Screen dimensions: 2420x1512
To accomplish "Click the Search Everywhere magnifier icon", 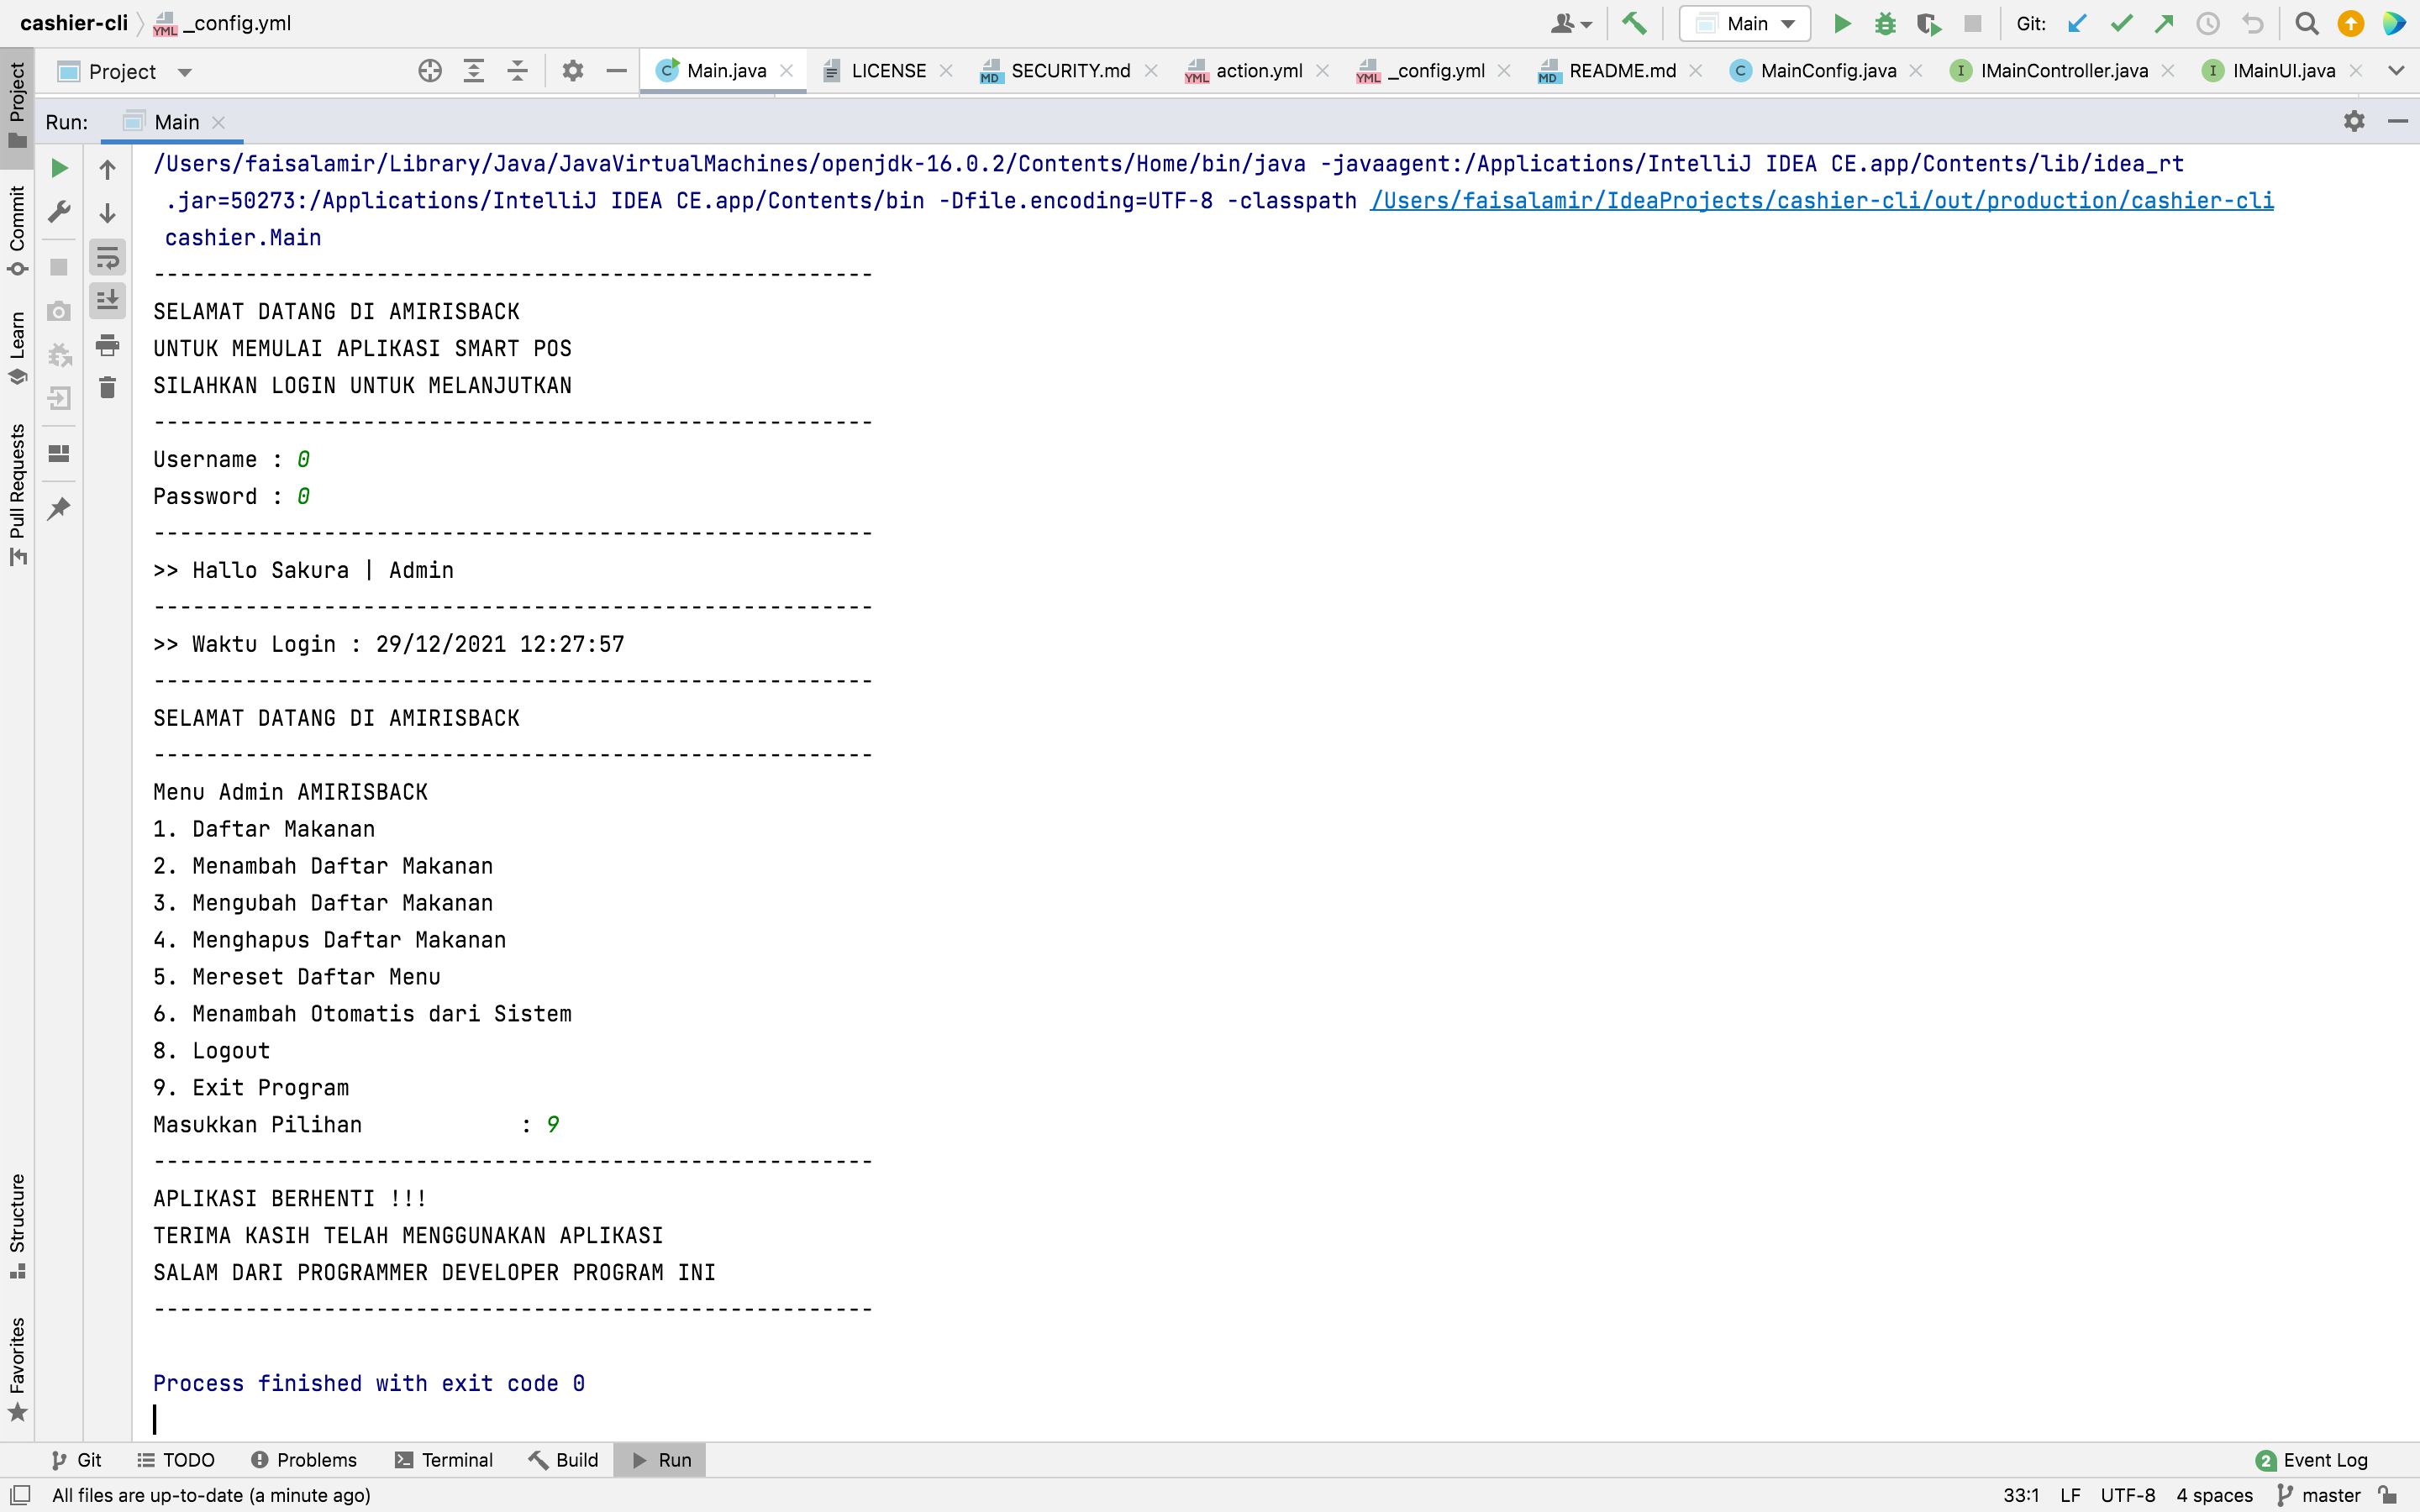I will point(2306,24).
